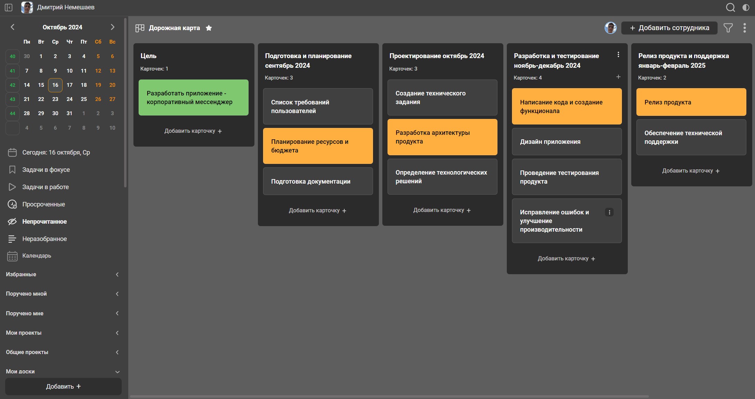
Task: Click the employee avatar beside Добавить сотрудника
Action: pos(610,28)
